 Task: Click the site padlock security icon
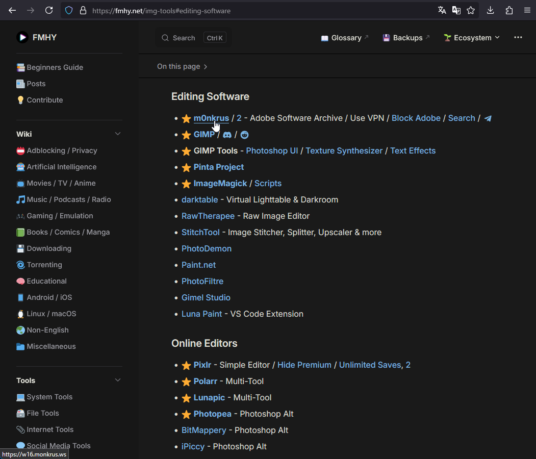83,11
